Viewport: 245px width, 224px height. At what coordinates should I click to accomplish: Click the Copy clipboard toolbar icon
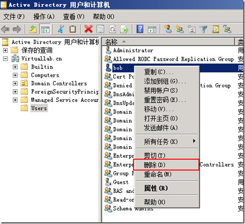(73, 29)
